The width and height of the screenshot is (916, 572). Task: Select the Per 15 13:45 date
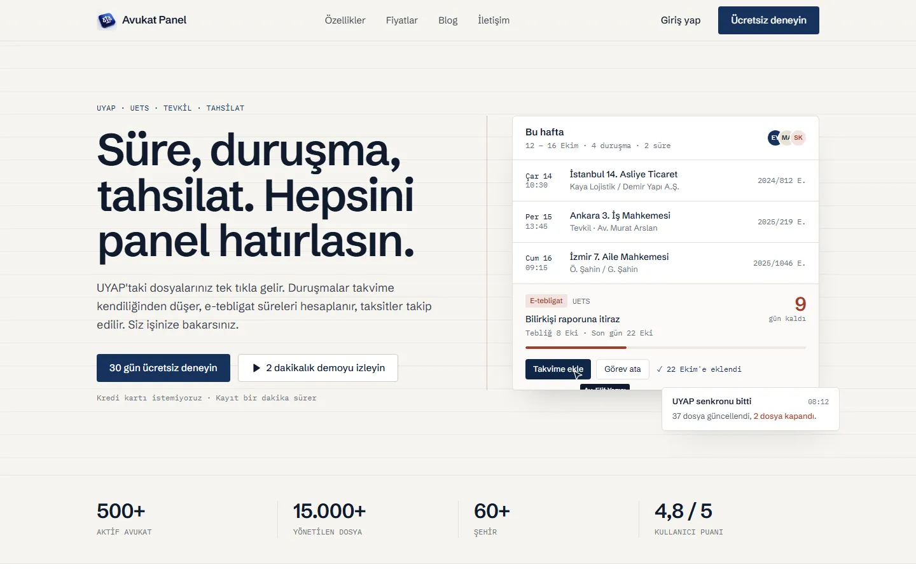click(x=539, y=222)
